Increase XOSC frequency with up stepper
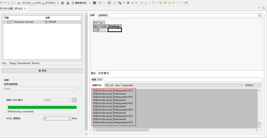This screenshot has height=138, width=267. coord(69,118)
